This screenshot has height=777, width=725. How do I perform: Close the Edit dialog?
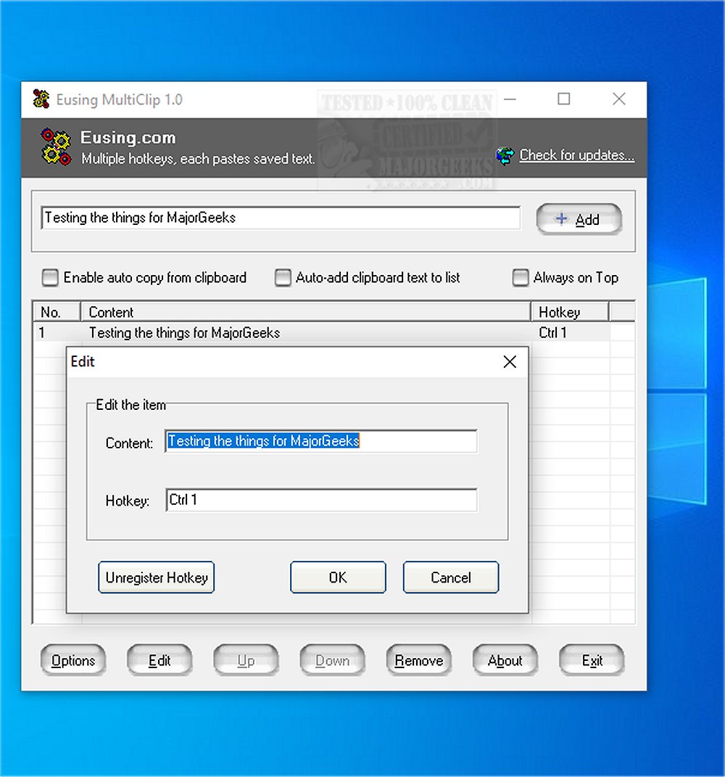click(510, 362)
